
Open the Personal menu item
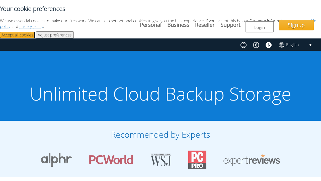click(150, 25)
